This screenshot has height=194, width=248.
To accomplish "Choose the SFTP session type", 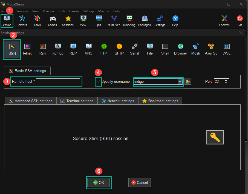I will pos(119,49).
